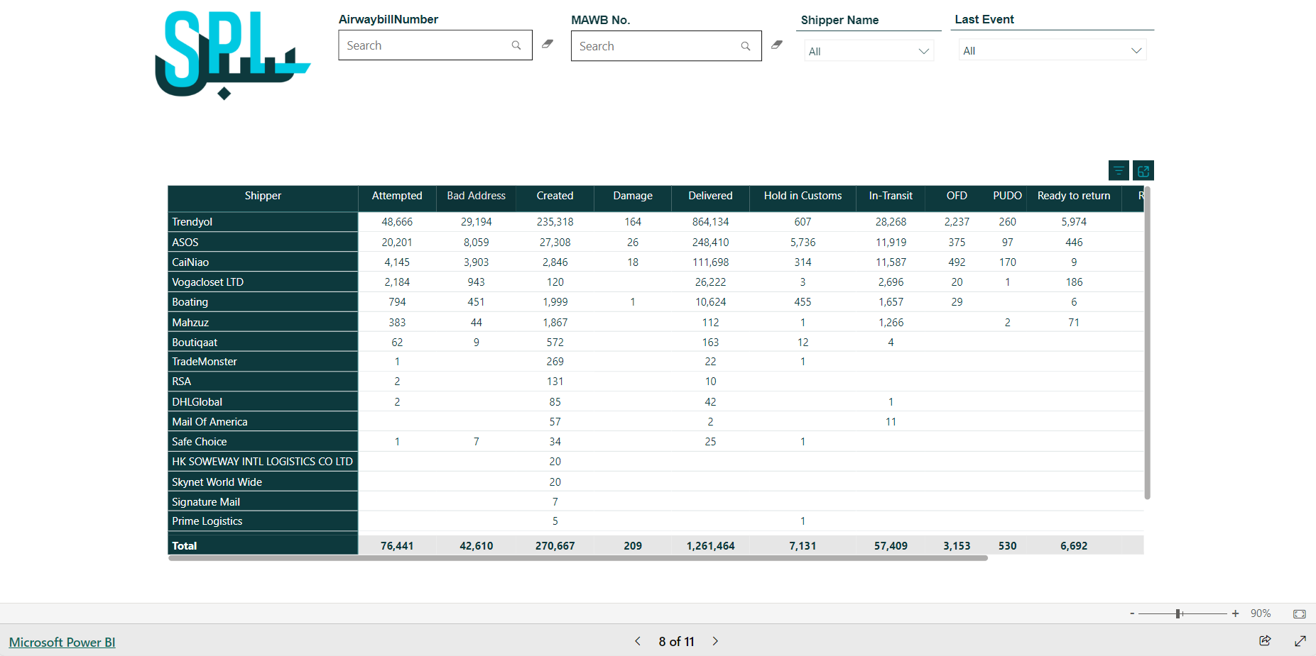Click the total Created value 270,667
The image size is (1316, 656).
coord(555,546)
